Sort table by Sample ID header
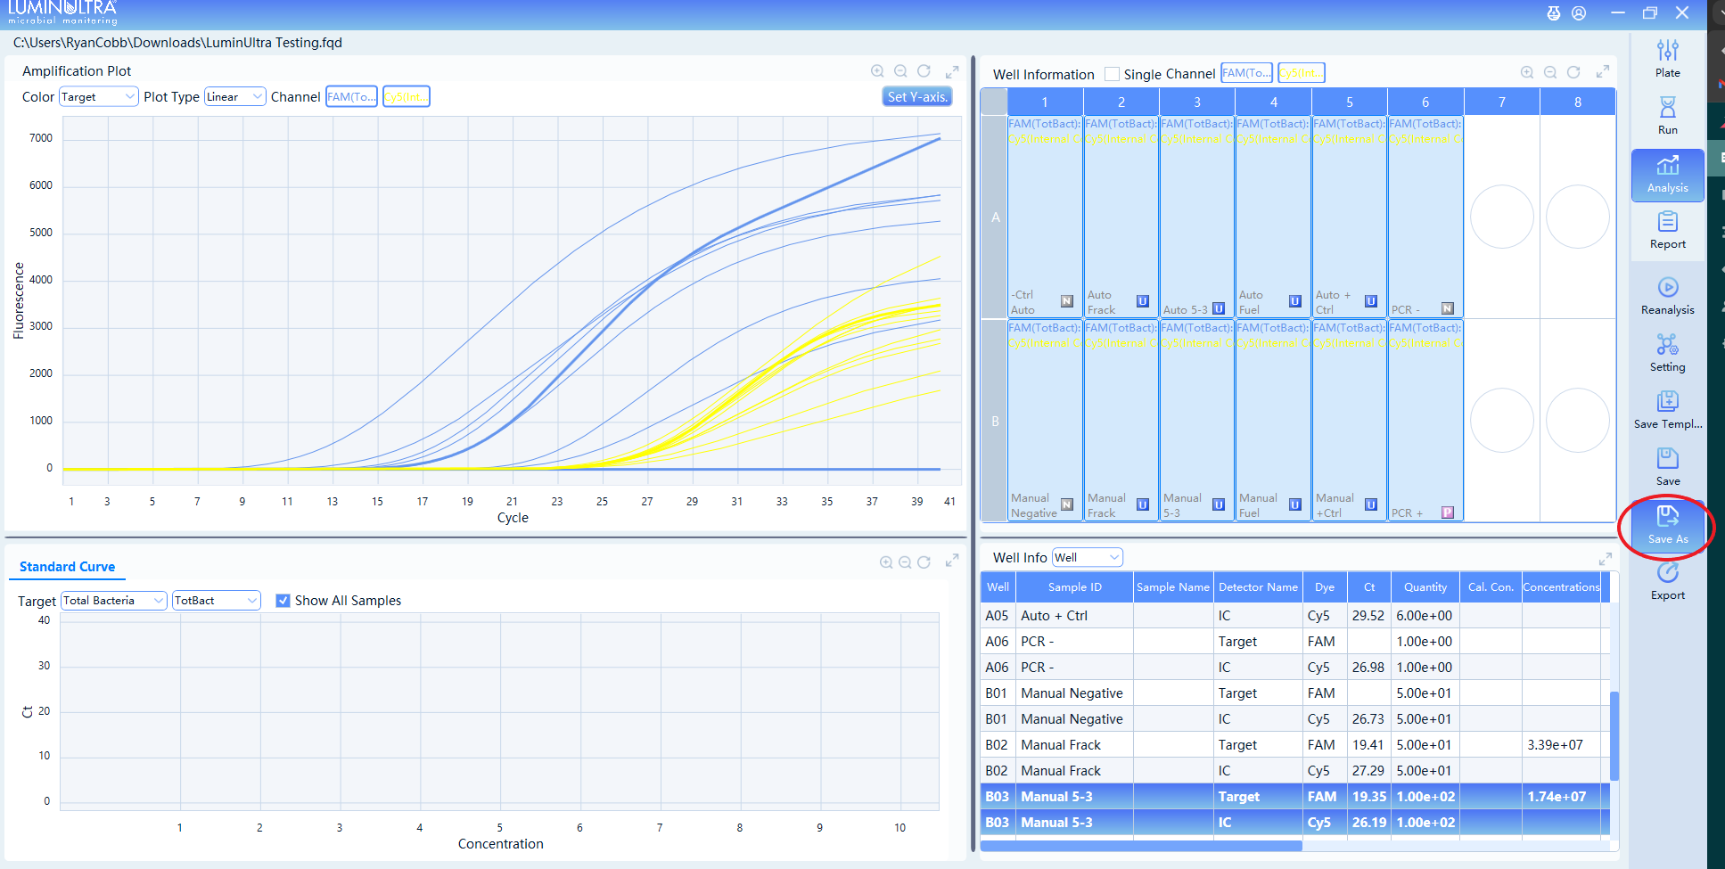Image resolution: width=1725 pixels, height=869 pixels. pyautogui.click(x=1074, y=587)
